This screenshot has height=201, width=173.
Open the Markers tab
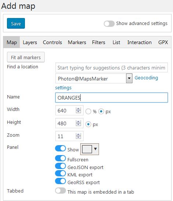pyautogui.click(x=77, y=42)
